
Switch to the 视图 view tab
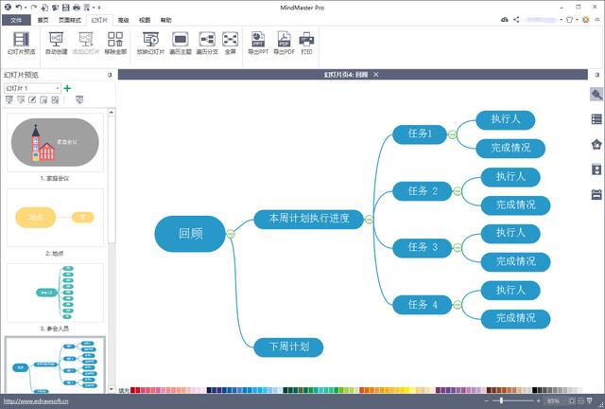pyautogui.click(x=145, y=20)
